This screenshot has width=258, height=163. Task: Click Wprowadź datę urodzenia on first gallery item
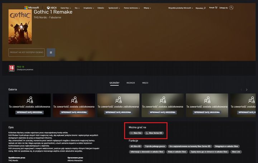tap(30, 112)
